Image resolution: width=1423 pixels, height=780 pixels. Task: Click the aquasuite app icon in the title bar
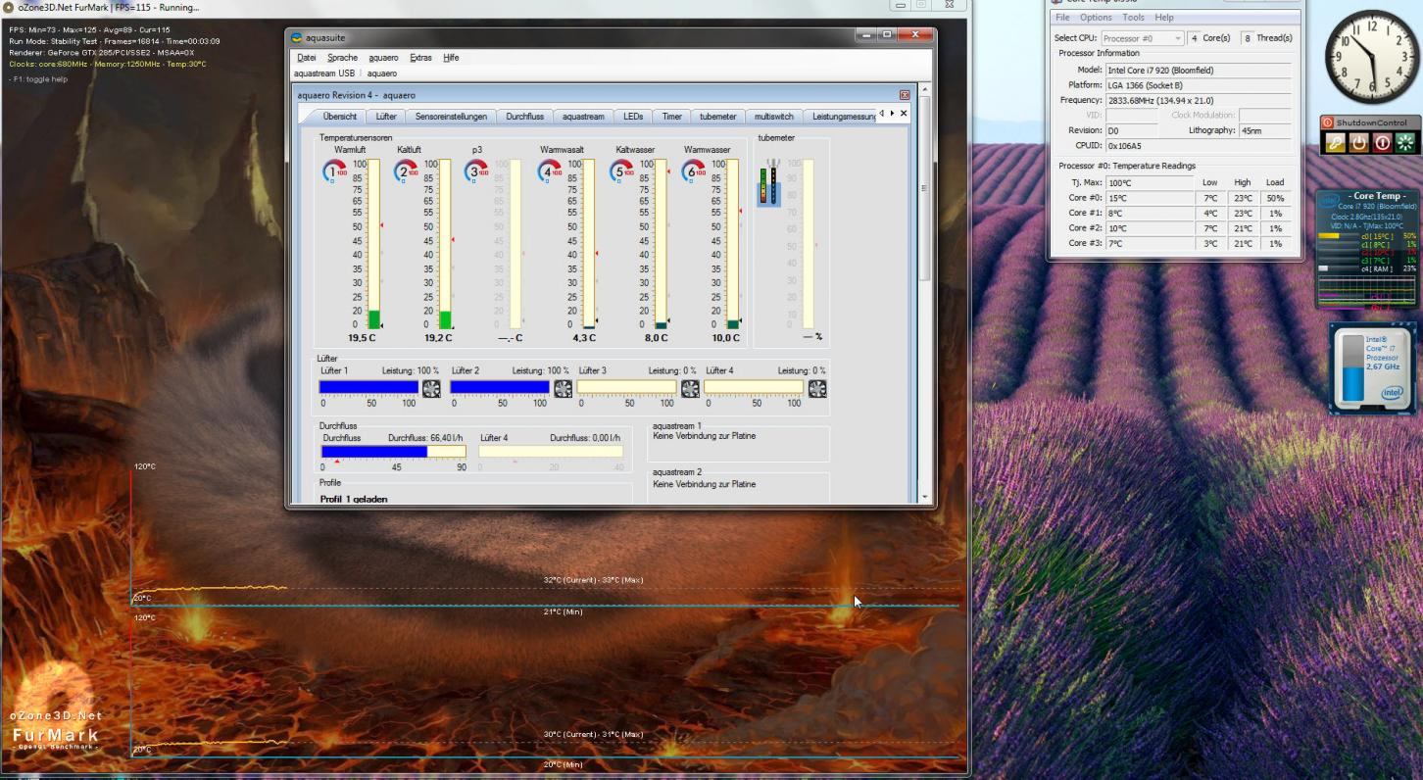click(x=297, y=37)
